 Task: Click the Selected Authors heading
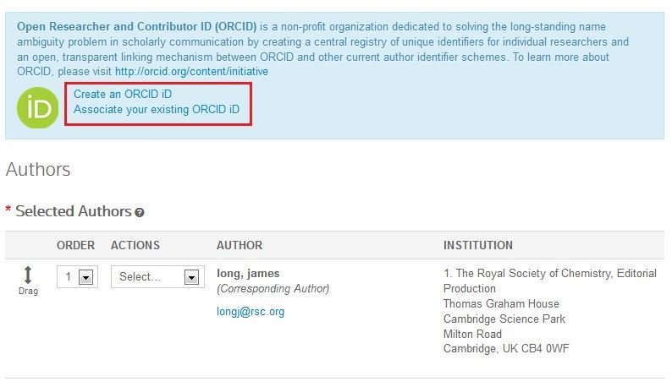pyautogui.click(x=74, y=211)
